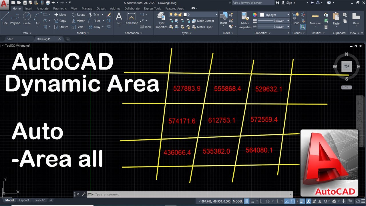Activate the Stretch tool
This screenshot has height=206, width=366.
(x=61, y=27)
